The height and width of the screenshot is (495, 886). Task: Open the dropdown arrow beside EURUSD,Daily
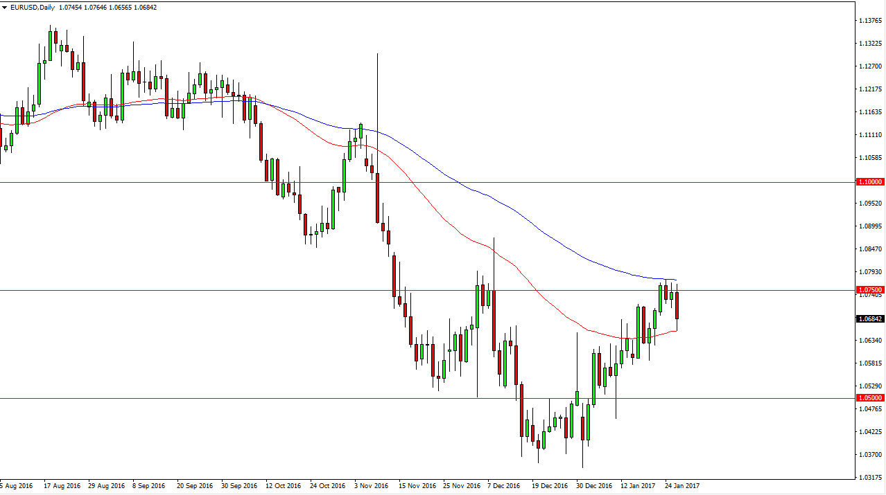tap(4, 6)
